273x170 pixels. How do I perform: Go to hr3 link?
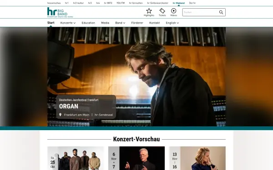(x=90, y=3)
